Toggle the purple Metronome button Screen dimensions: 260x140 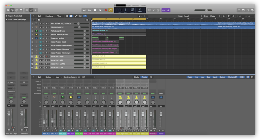[x=168, y=10]
